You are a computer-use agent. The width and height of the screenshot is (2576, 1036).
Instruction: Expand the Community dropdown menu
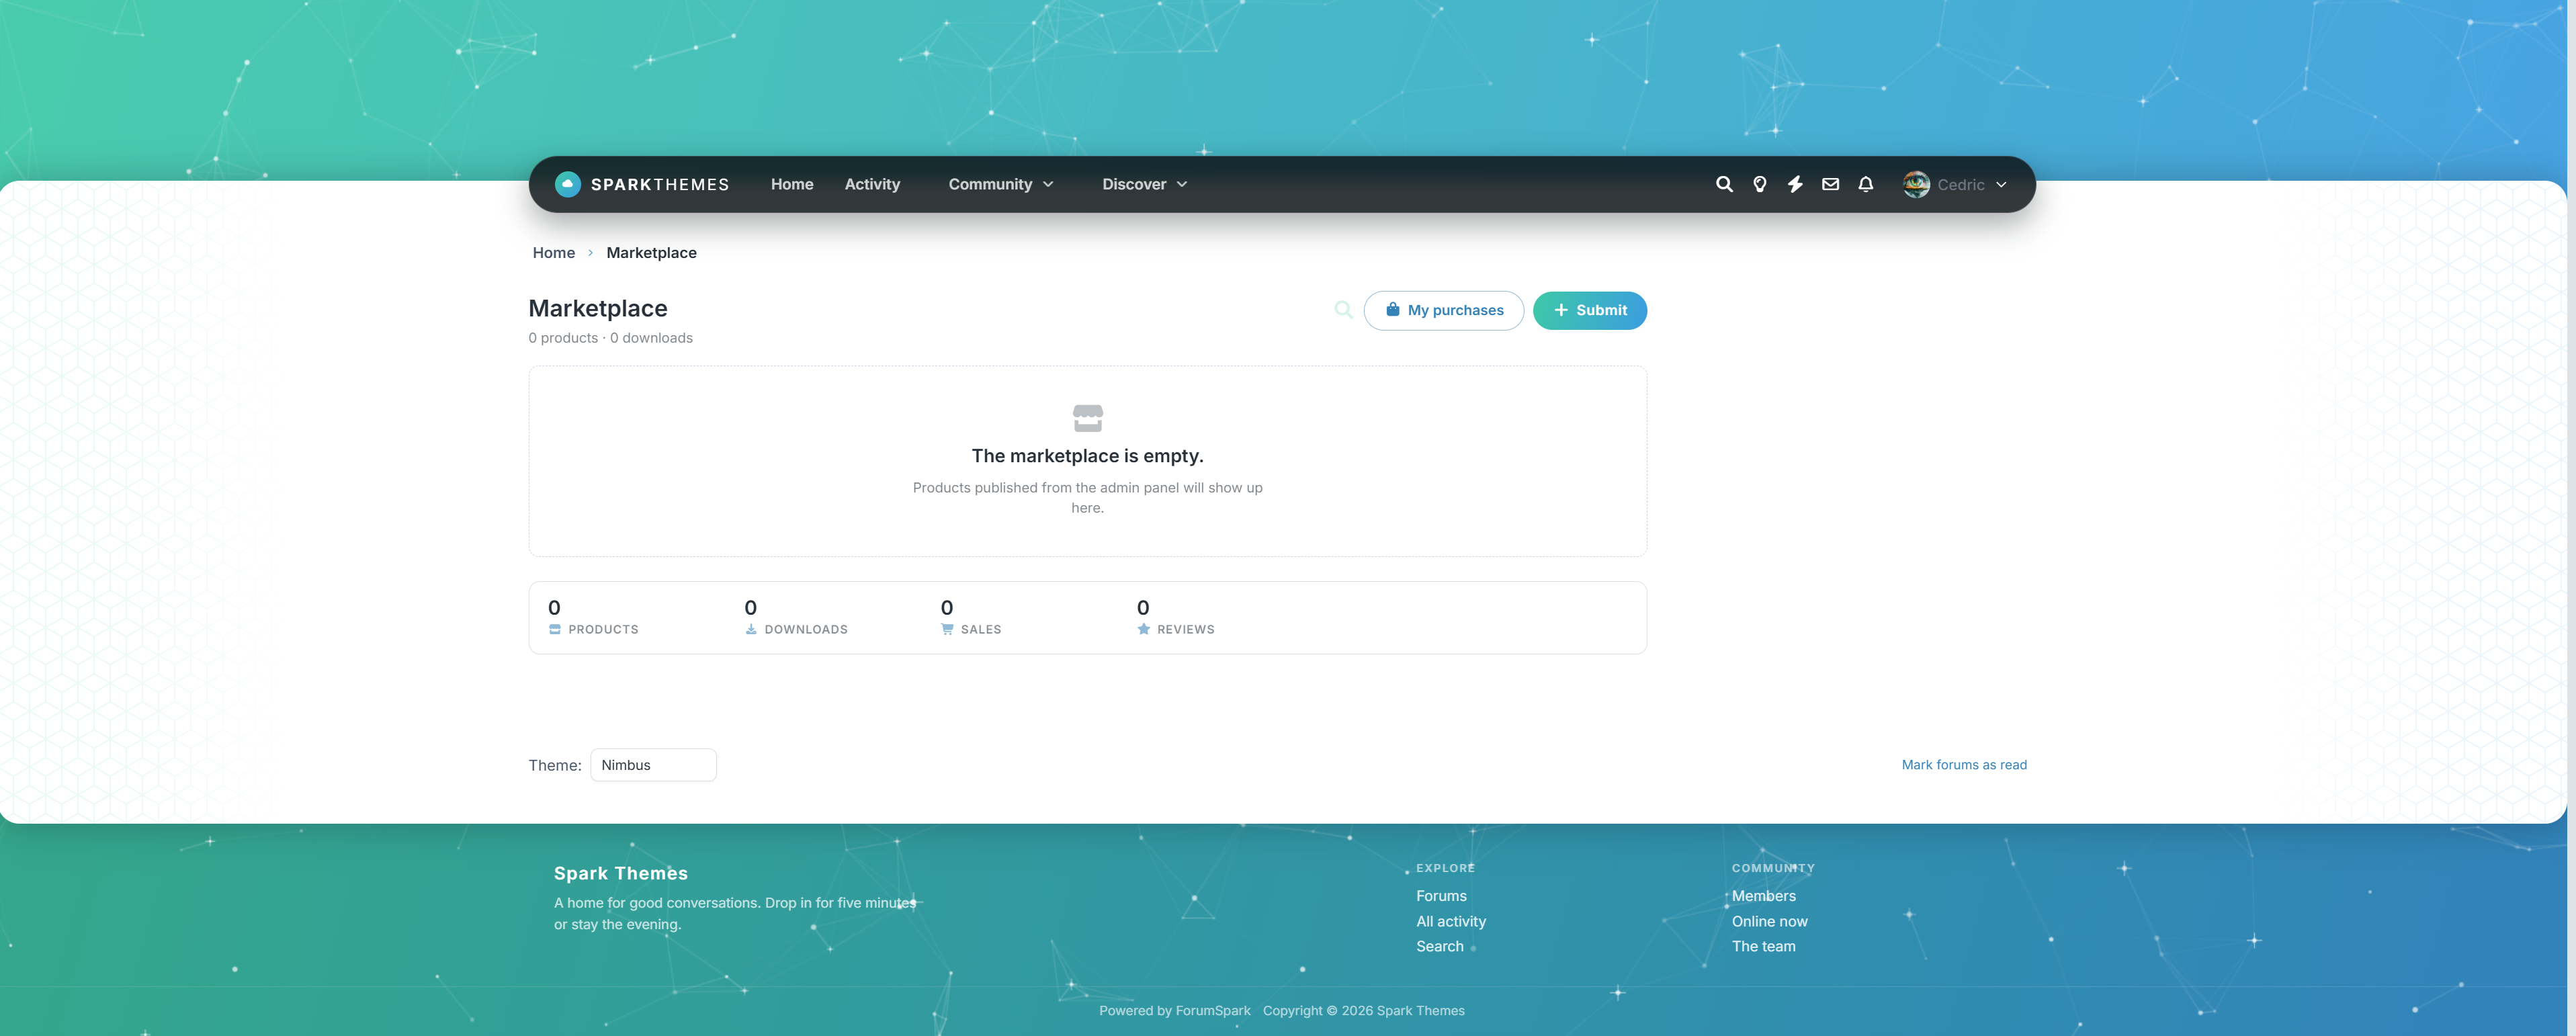pos(1001,184)
